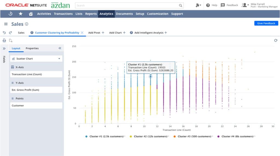Select the Customer Clustering by Profitability tab

click(x=57, y=33)
